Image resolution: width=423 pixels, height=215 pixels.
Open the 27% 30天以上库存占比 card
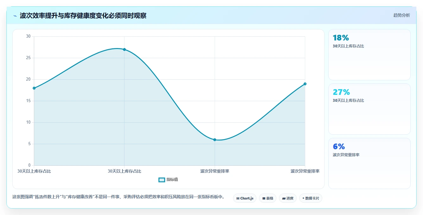[369, 109]
